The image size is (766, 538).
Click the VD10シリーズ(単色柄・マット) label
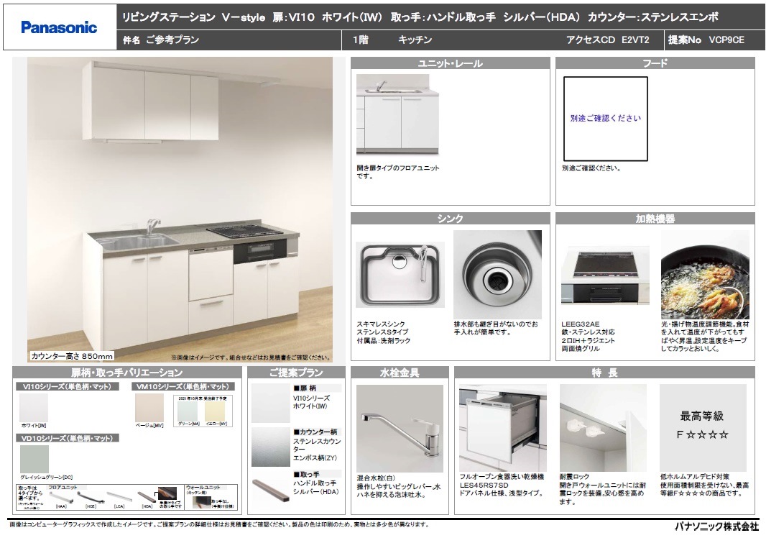(68, 438)
